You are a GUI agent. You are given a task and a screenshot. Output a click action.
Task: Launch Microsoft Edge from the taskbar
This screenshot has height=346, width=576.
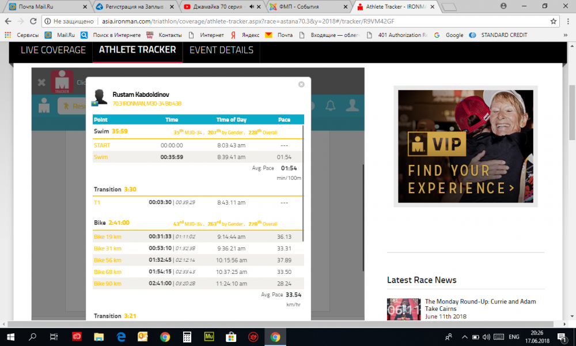pos(122,337)
